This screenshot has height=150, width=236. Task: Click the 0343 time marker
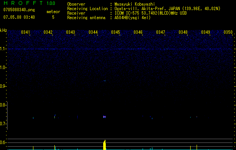pyautogui.click(x=71, y=32)
